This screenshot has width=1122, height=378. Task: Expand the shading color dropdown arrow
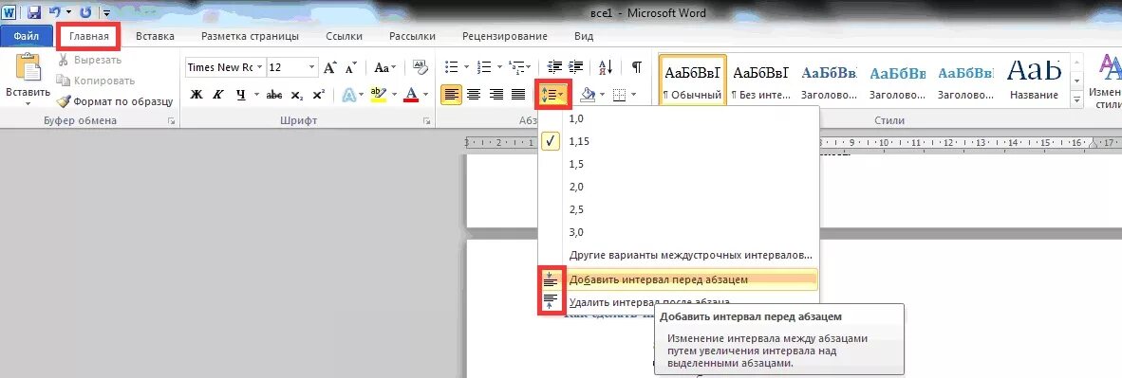pyautogui.click(x=603, y=95)
